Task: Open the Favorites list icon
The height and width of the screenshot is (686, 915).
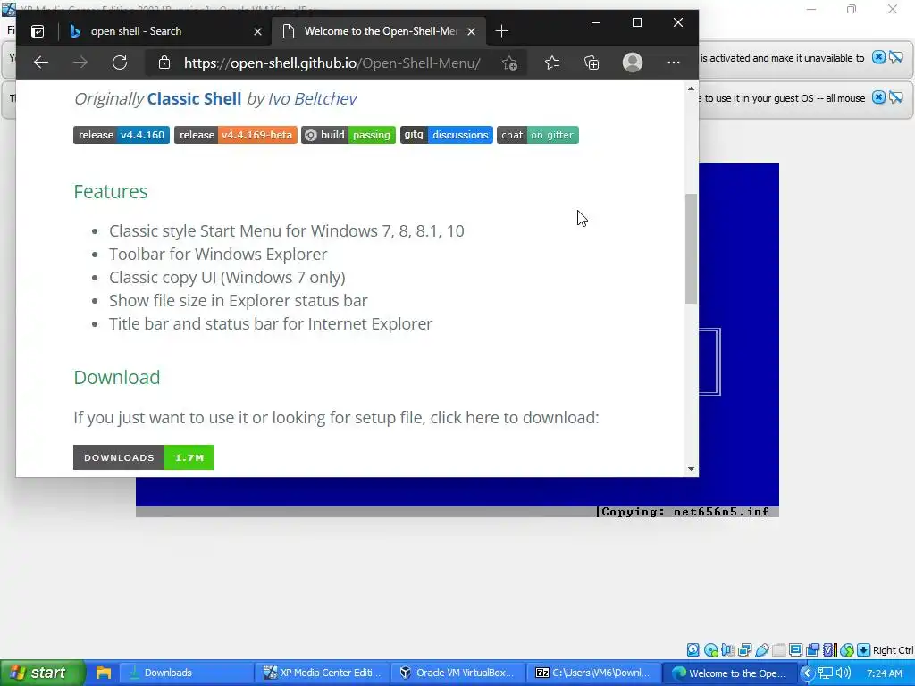Action: tap(552, 63)
